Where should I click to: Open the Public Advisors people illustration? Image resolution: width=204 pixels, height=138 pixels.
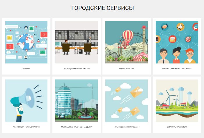pos(177,42)
